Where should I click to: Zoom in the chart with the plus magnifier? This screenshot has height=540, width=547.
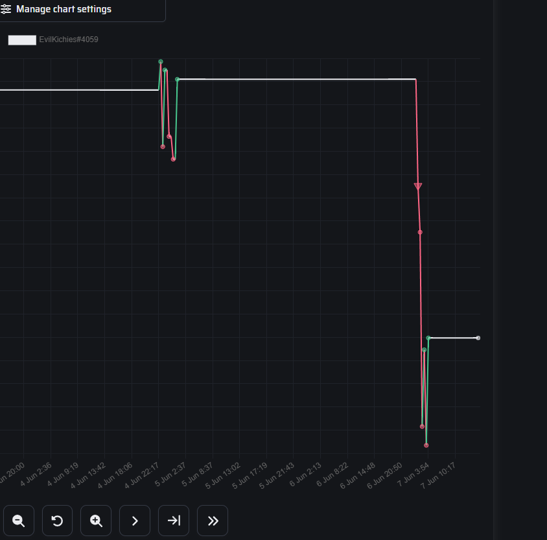(x=96, y=521)
